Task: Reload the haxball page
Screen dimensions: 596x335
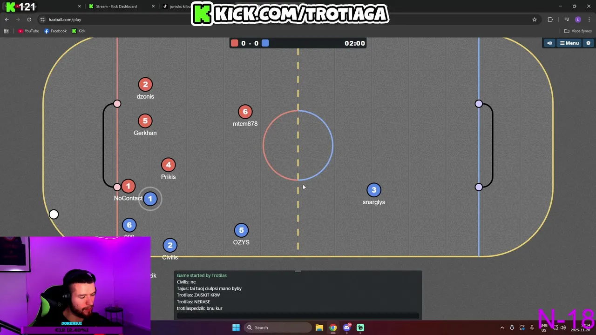Action: (29, 20)
